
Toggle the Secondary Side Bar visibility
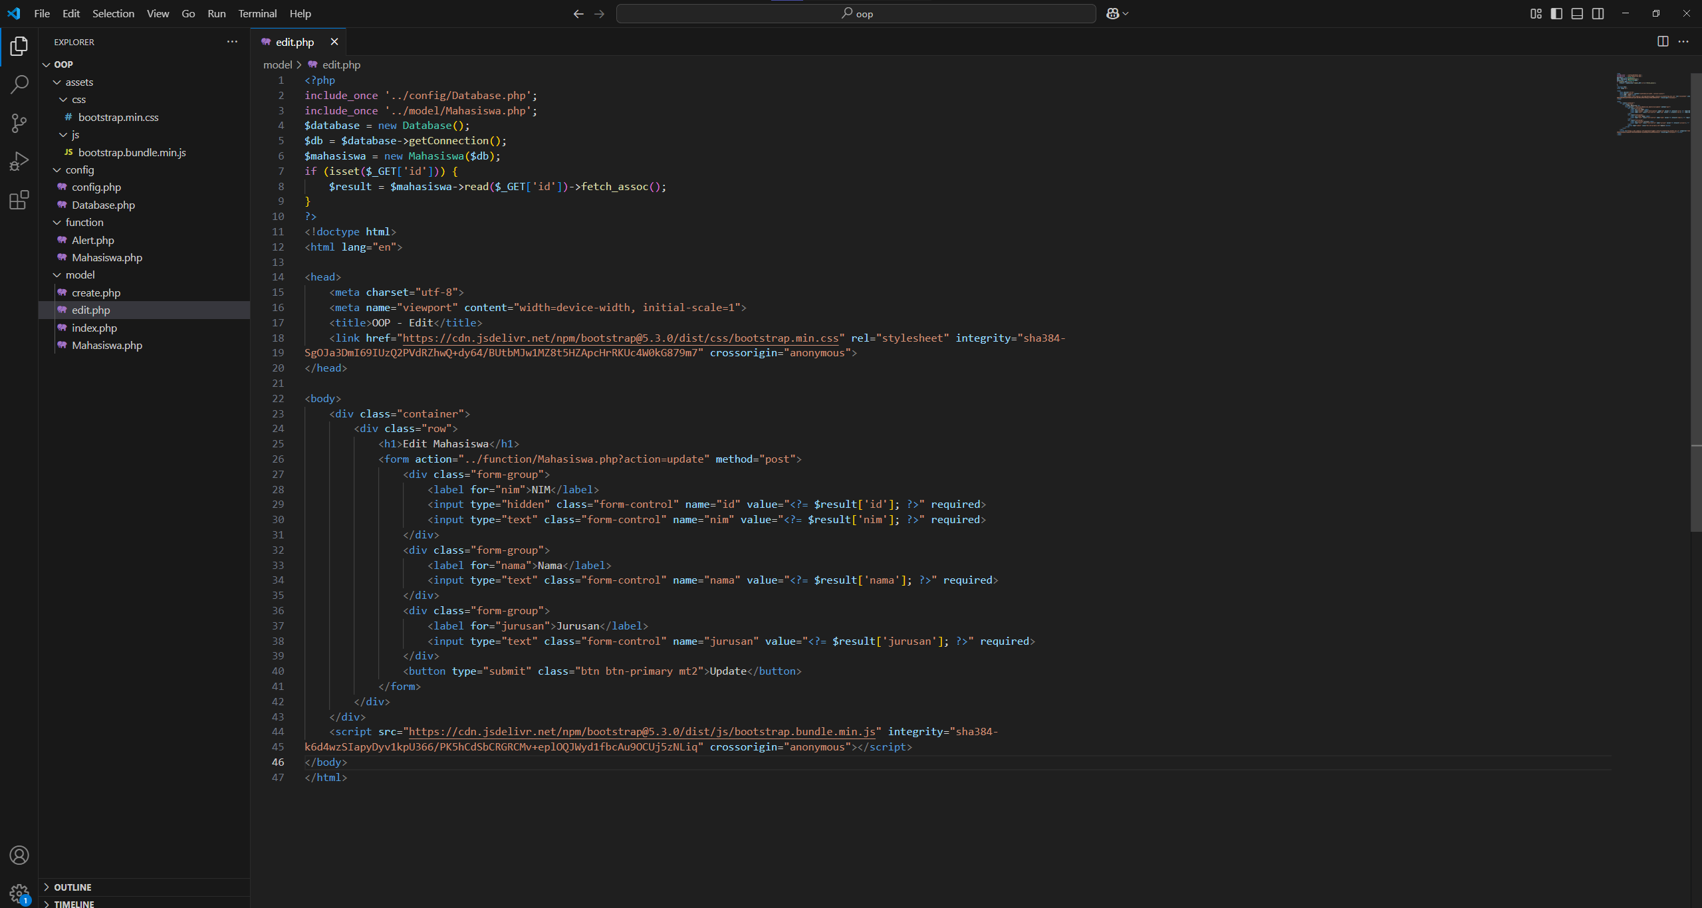tap(1598, 13)
